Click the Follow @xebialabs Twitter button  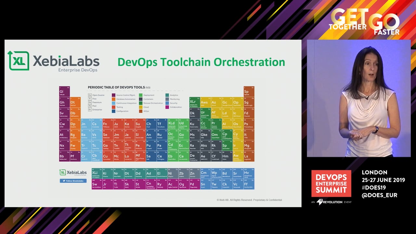(73, 181)
